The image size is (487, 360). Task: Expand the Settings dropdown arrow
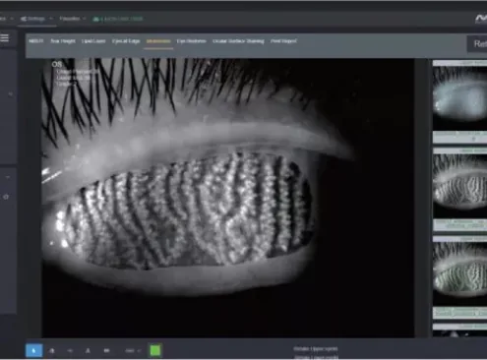51,19
